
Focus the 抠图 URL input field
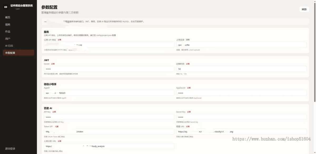coord(241,132)
